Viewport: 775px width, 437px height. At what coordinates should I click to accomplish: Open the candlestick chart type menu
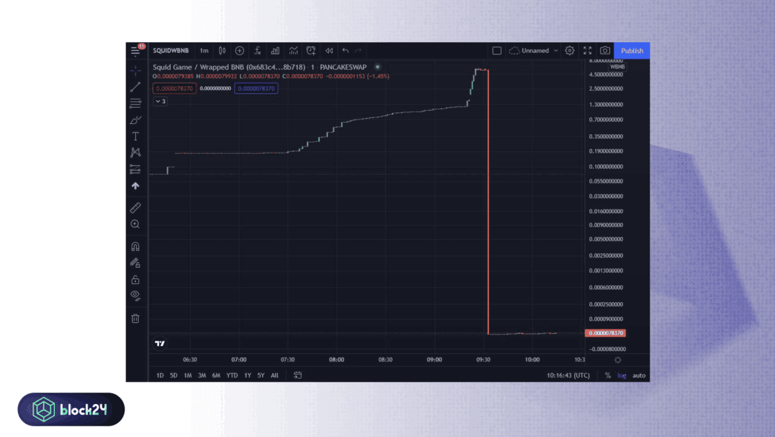pyautogui.click(x=222, y=50)
